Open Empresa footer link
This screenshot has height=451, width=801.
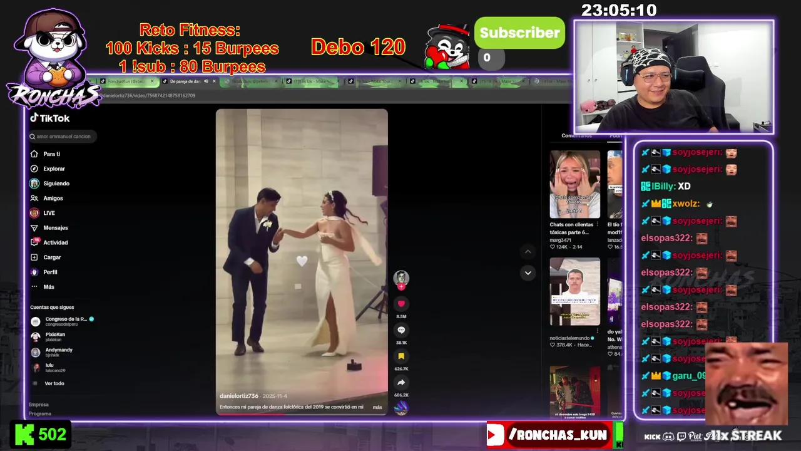(39, 405)
